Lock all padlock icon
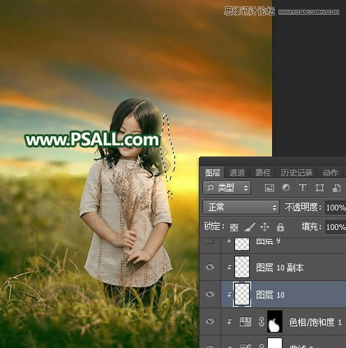This screenshot has height=348, width=346. tap(280, 227)
